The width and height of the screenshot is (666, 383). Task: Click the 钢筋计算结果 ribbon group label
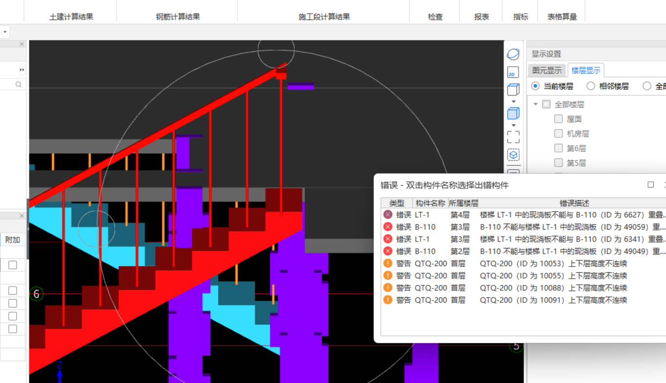[178, 17]
